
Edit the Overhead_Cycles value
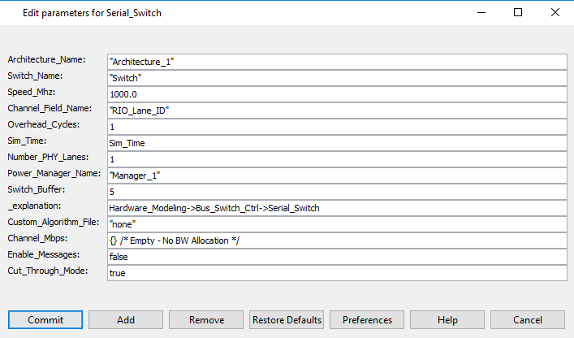pos(336,127)
